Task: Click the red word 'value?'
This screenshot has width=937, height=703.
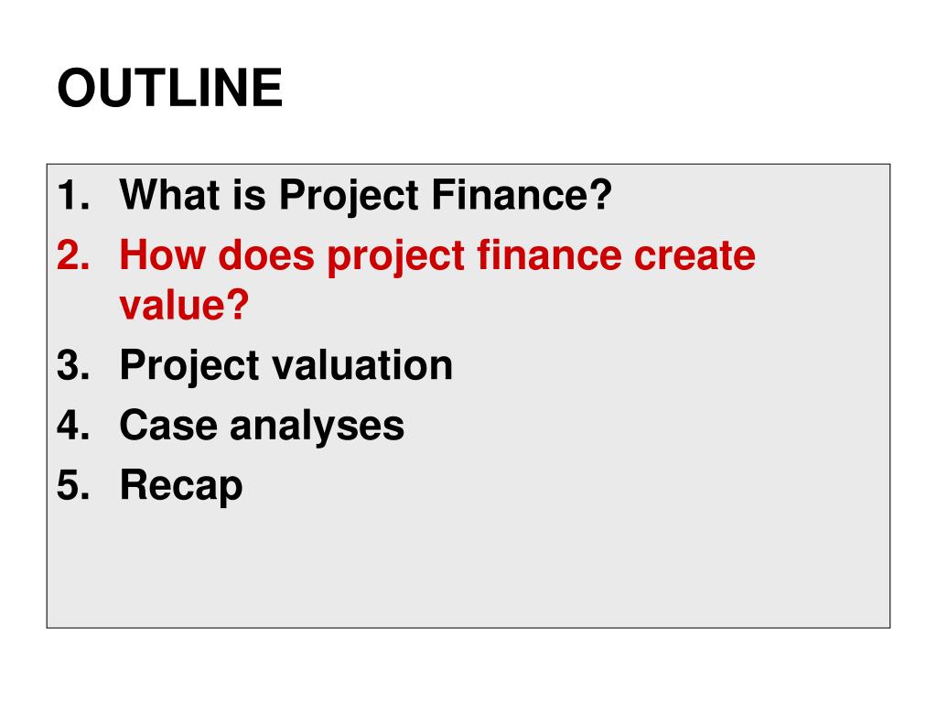Action: [x=184, y=306]
